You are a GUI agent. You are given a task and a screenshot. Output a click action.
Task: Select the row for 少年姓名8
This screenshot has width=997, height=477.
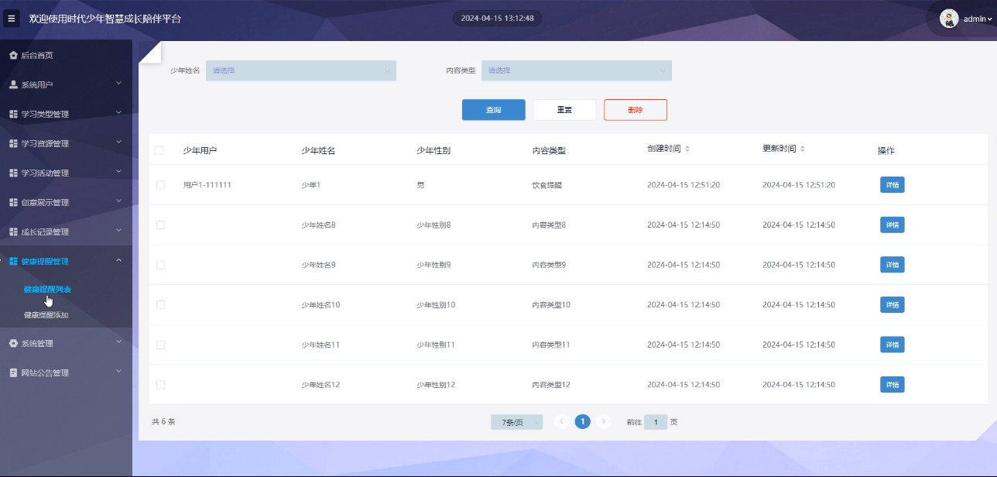pos(160,225)
